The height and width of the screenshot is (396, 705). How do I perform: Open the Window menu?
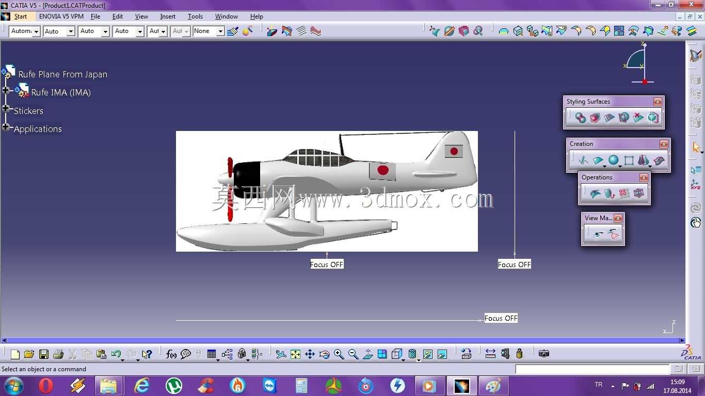pos(227,16)
